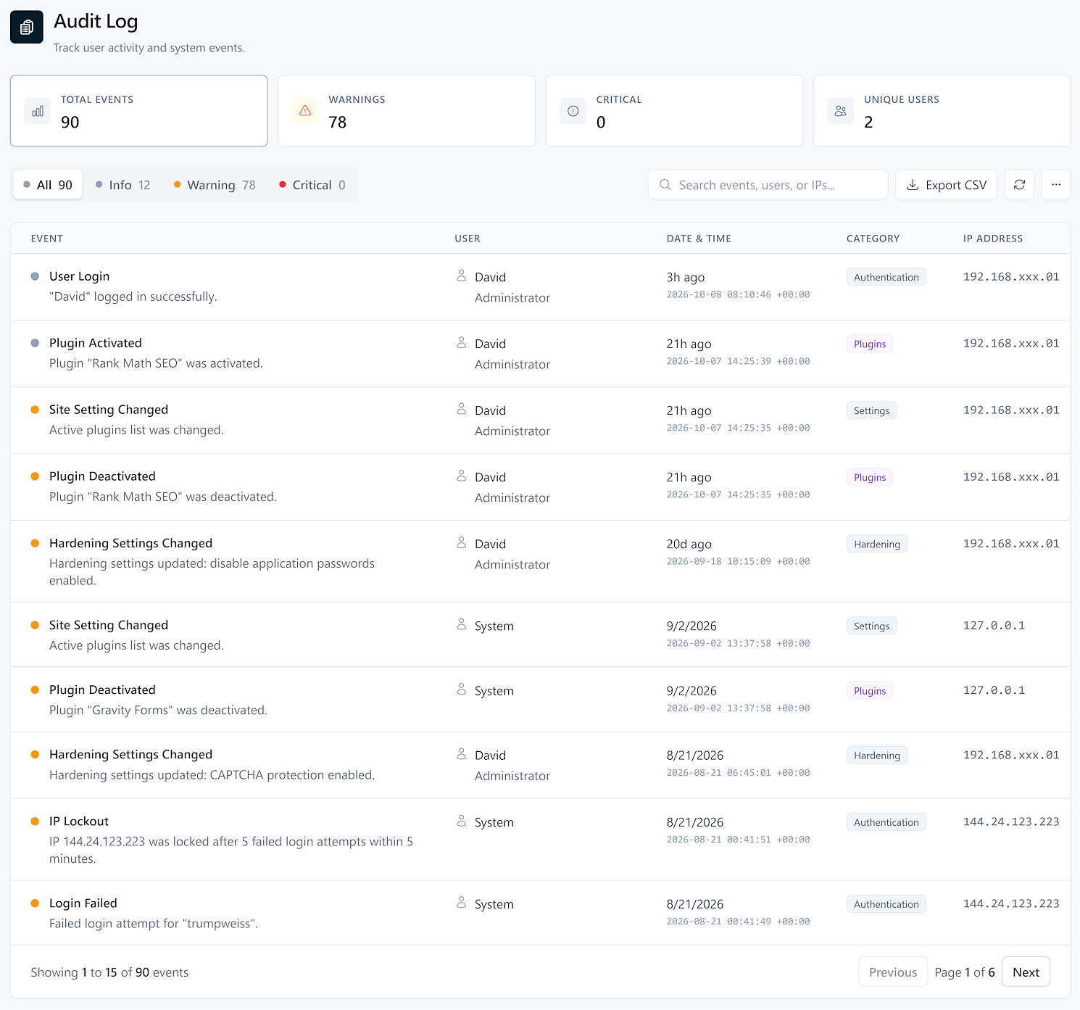This screenshot has height=1010, width=1080.
Task: Export events with Export CSV button
Action: pyautogui.click(x=947, y=185)
